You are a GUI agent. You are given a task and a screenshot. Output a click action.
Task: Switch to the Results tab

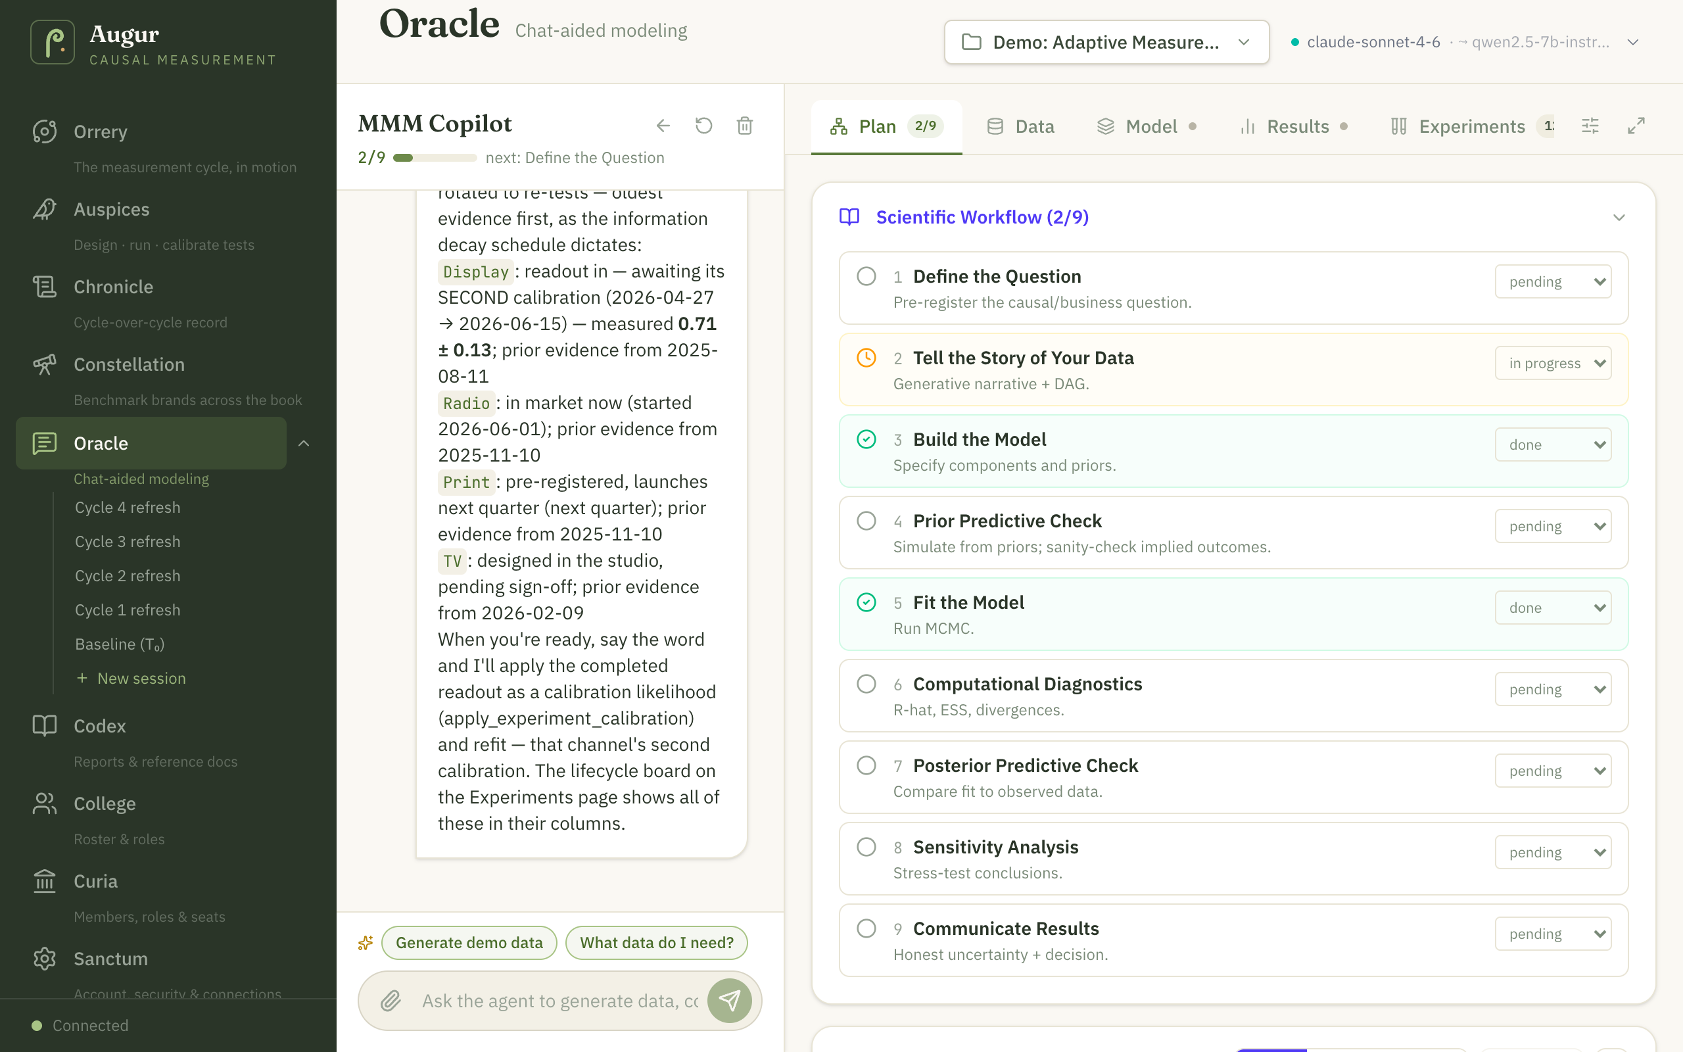click(x=1294, y=126)
